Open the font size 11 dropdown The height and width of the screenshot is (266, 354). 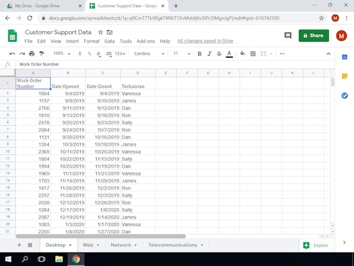pos(181,53)
